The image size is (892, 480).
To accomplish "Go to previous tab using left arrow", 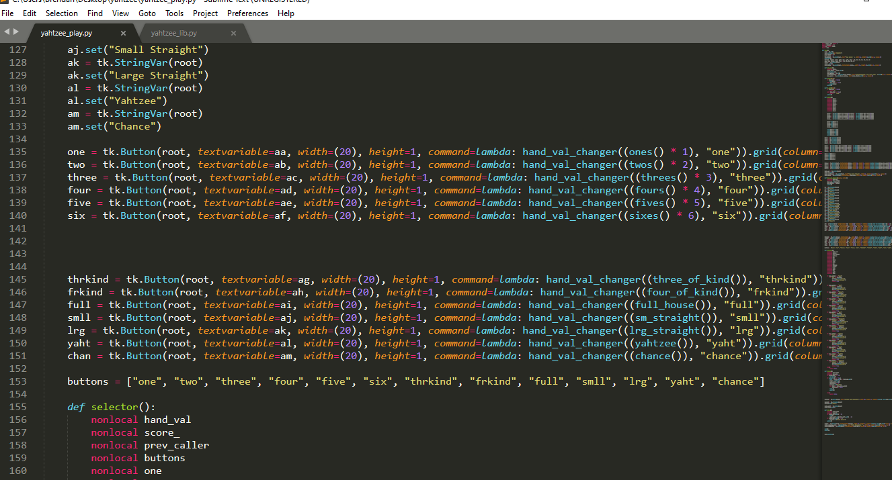I will coord(7,32).
